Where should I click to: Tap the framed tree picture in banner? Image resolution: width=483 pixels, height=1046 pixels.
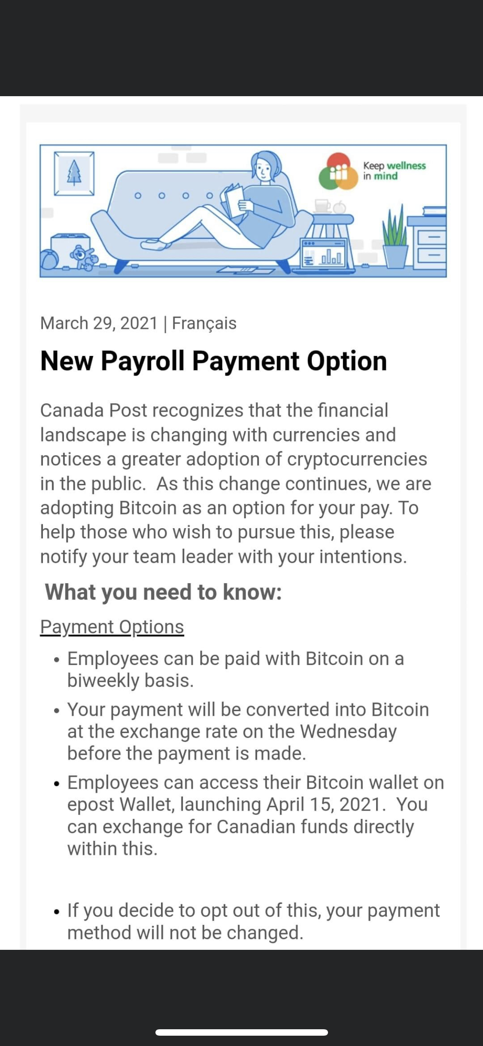[x=74, y=173]
